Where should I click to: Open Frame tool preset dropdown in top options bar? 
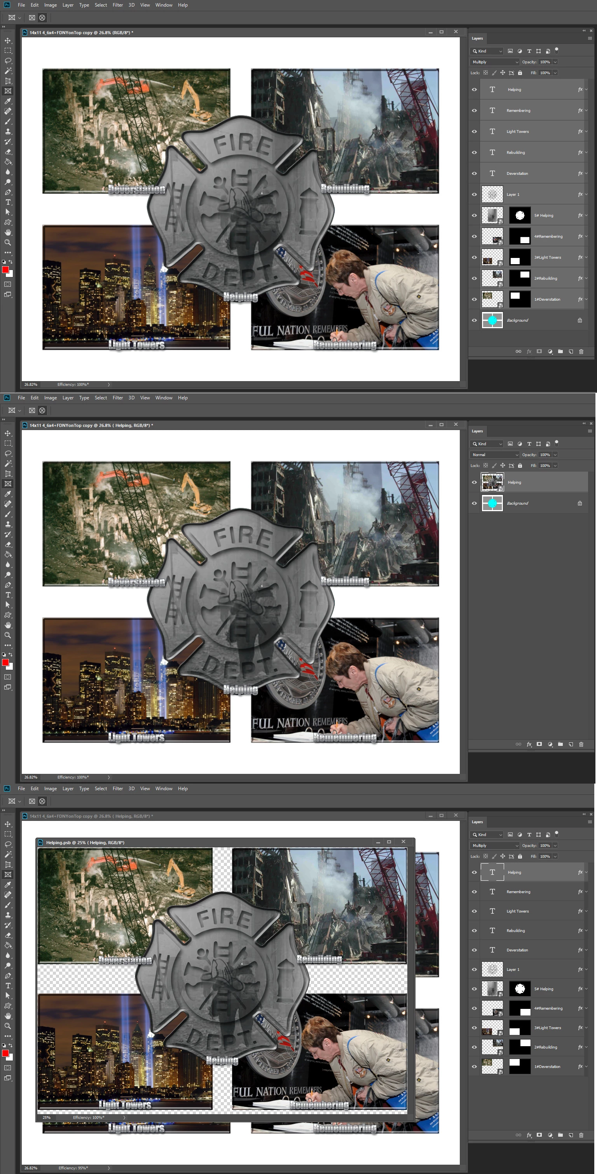click(19, 18)
